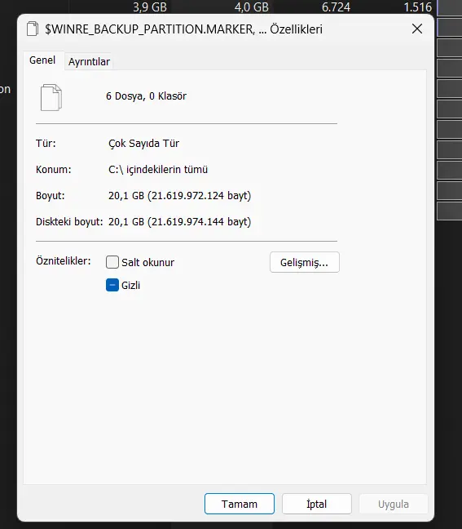Cancel with the İptal button
462x529 pixels.
316,504
